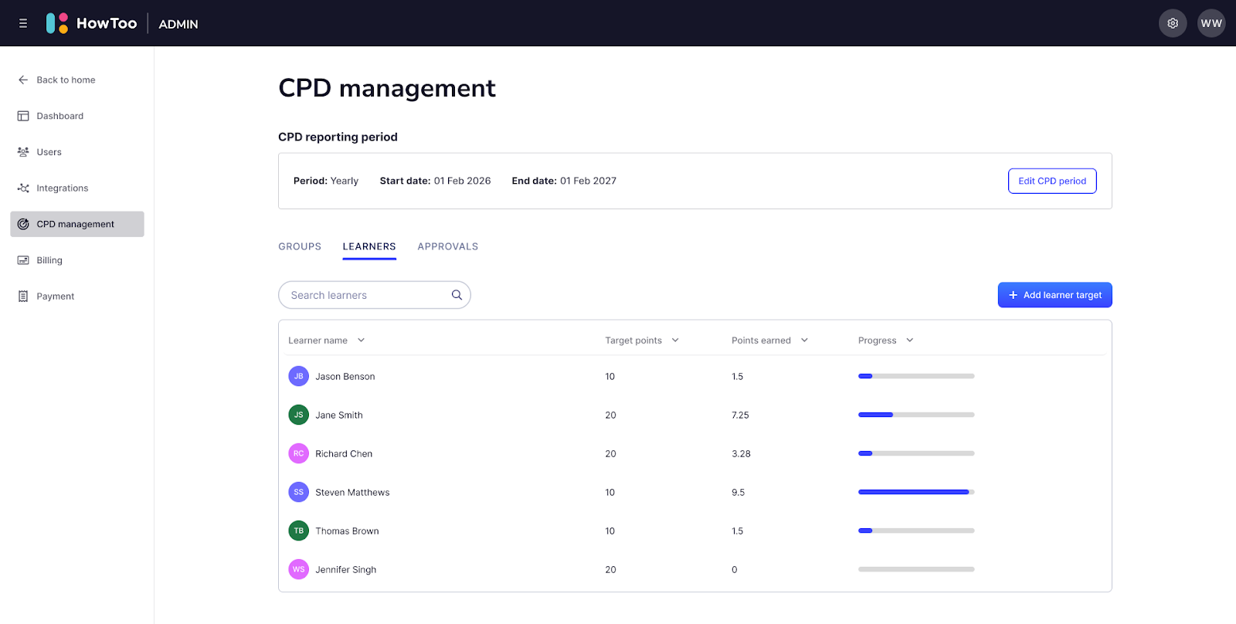
Task: Toggle Points earned sort chevron
Action: pos(804,341)
